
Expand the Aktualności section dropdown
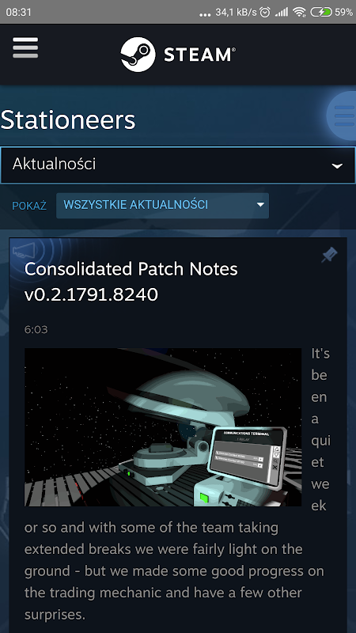pos(178,165)
